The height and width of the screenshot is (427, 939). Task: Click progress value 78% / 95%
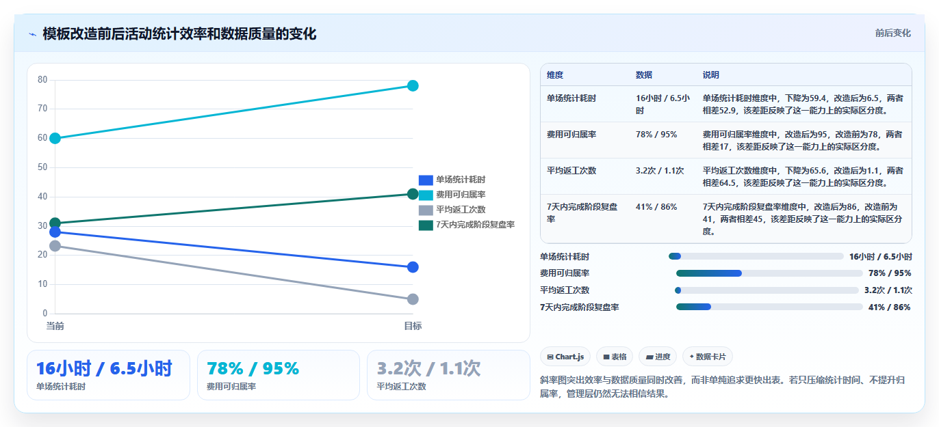tap(890, 273)
